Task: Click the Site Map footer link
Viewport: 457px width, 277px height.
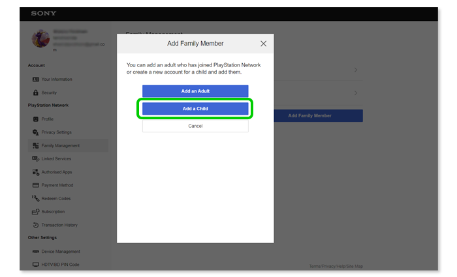Action: [x=355, y=266]
